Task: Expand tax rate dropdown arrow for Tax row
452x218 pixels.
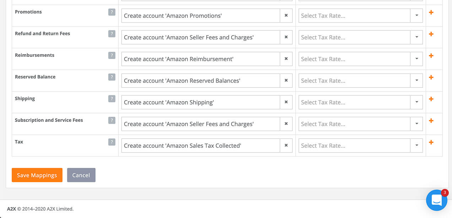Action: click(416, 146)
